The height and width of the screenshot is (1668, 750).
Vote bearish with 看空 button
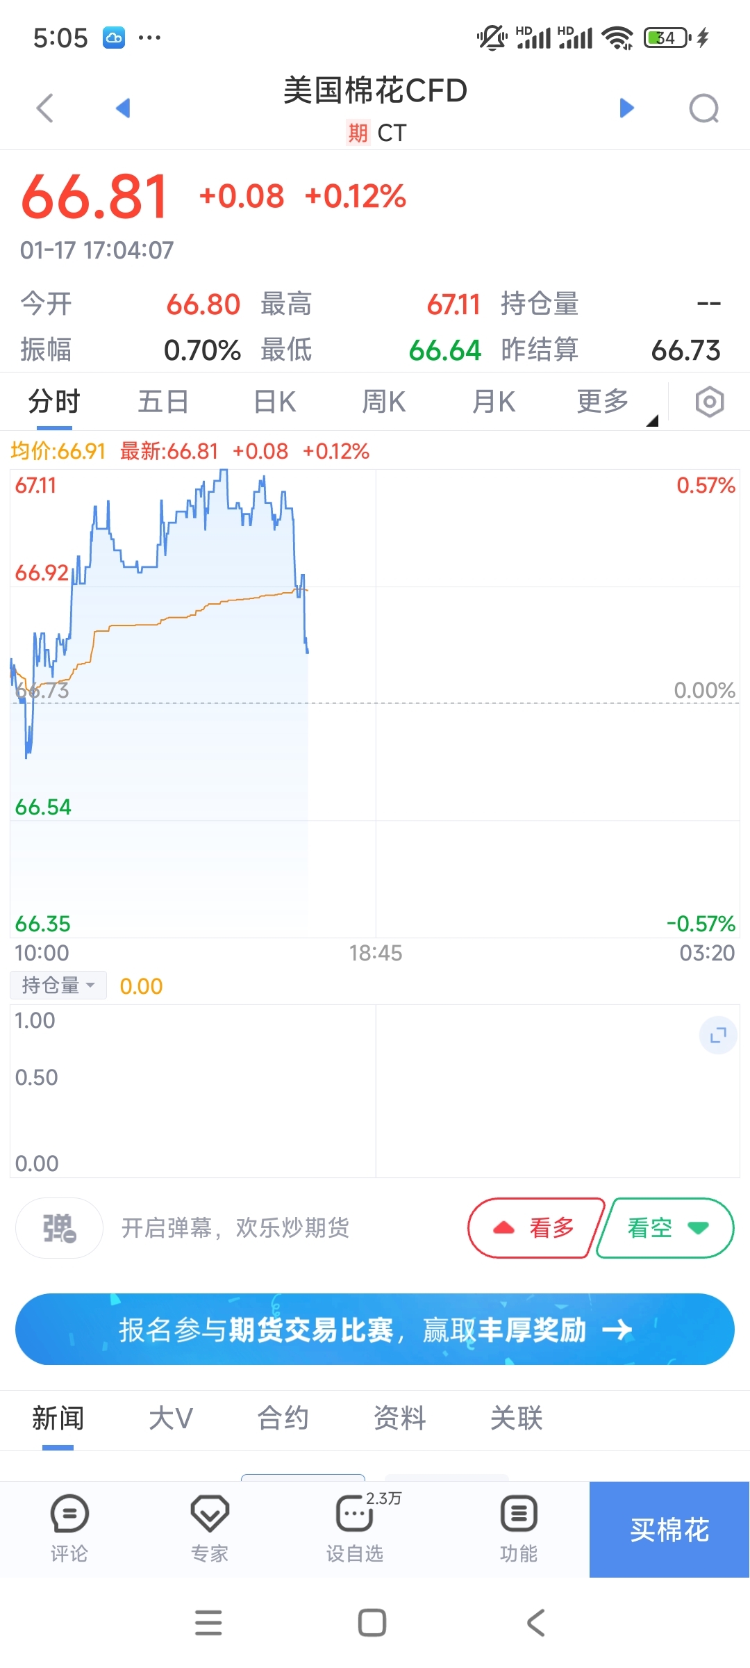665,1228
